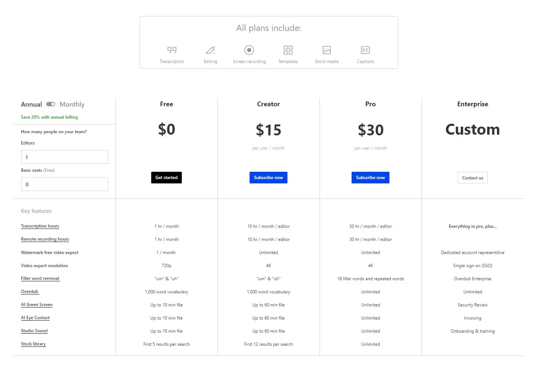Click the Templates grid icon
This screenshot has width=537, height=365.
tap(288, 50)
